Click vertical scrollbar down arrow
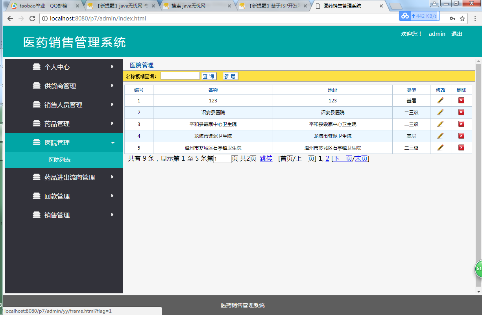Screen dimensions: 482x315 [x=478, y=291]
